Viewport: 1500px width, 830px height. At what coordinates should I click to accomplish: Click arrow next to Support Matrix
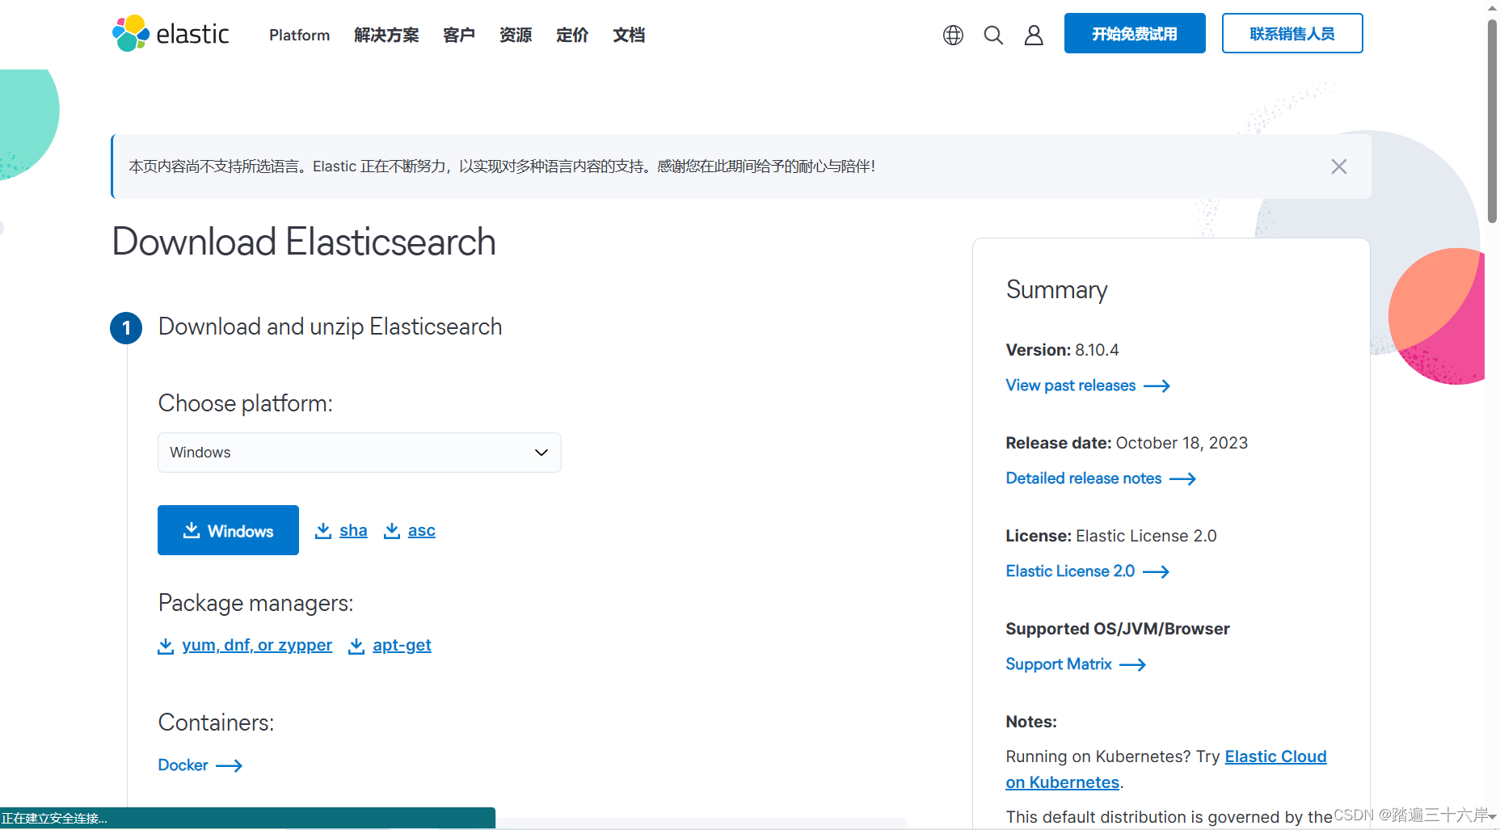(x=1133, y=665)
